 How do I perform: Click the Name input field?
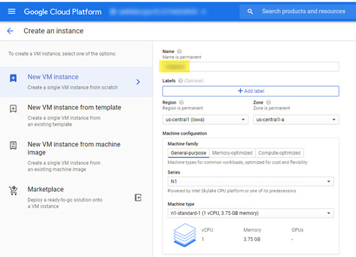pos(250,67)
